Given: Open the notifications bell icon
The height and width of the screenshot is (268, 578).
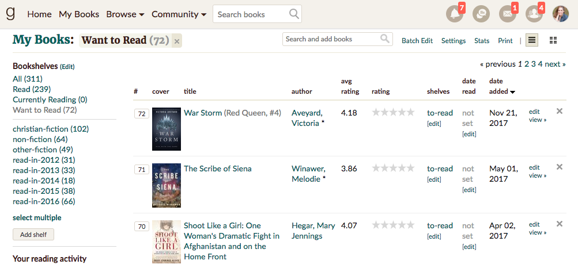Looking at the screenshot, I should point(455,14).
